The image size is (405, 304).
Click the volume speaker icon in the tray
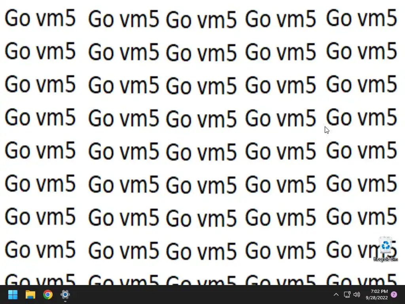tap(357, 294)
